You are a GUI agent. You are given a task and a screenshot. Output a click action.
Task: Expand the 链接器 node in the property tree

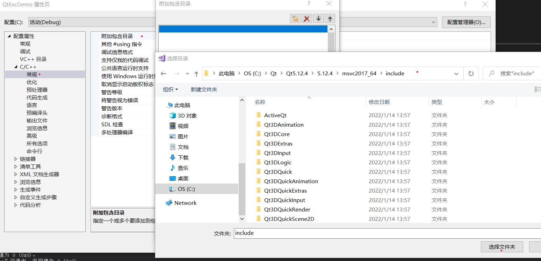(x=15, y=159)
